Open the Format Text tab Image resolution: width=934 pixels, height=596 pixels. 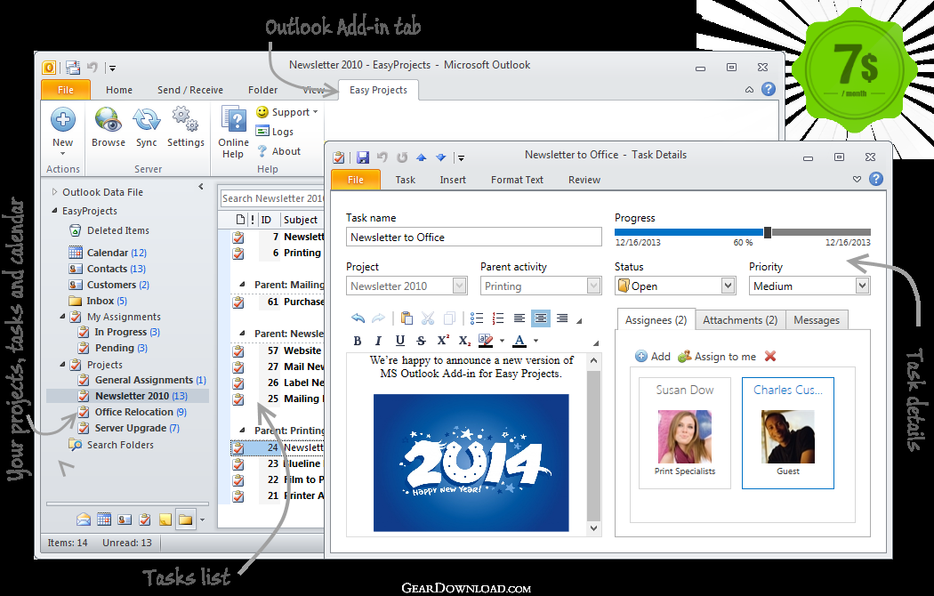tap(517, 180)
